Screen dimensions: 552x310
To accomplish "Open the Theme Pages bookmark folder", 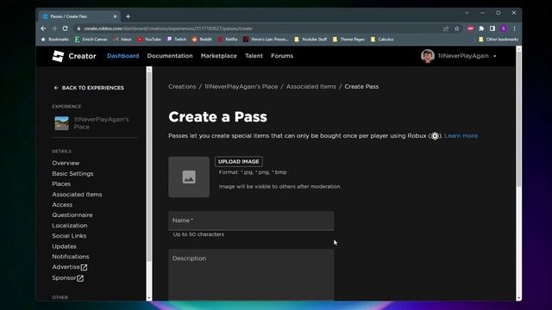I will [348, 40].
